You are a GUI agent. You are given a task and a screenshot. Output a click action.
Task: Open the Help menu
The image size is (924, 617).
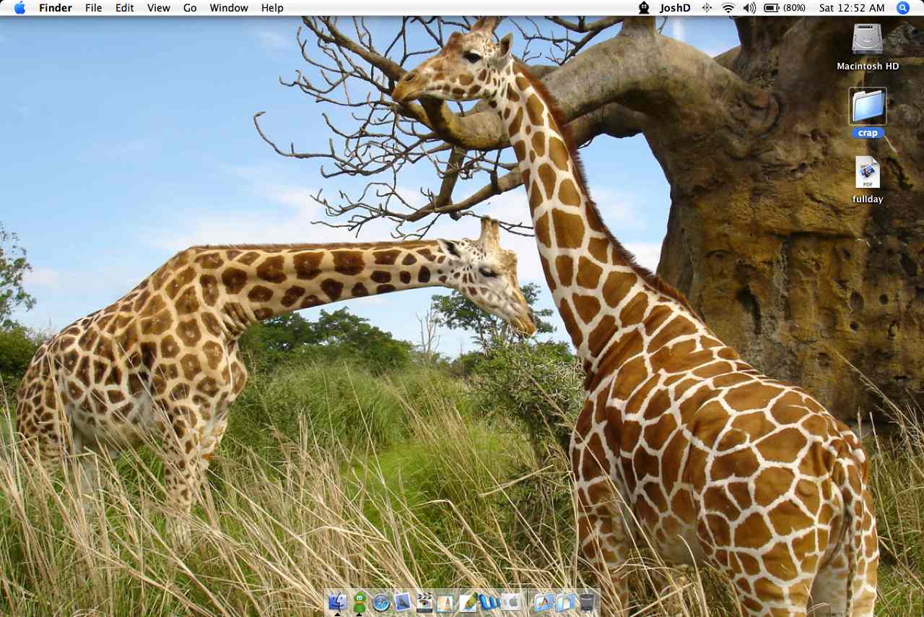[x=272, y=8]
